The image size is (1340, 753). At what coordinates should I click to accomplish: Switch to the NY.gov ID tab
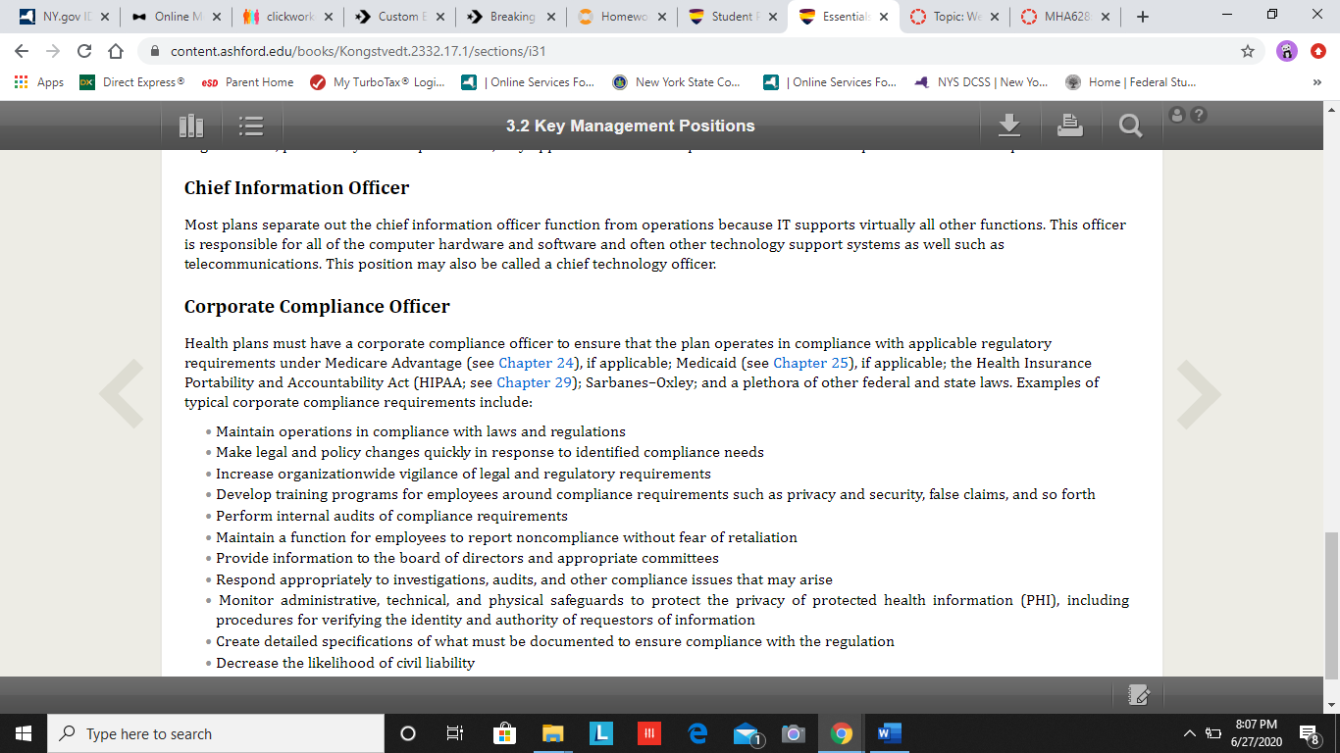tap(65, 17)
